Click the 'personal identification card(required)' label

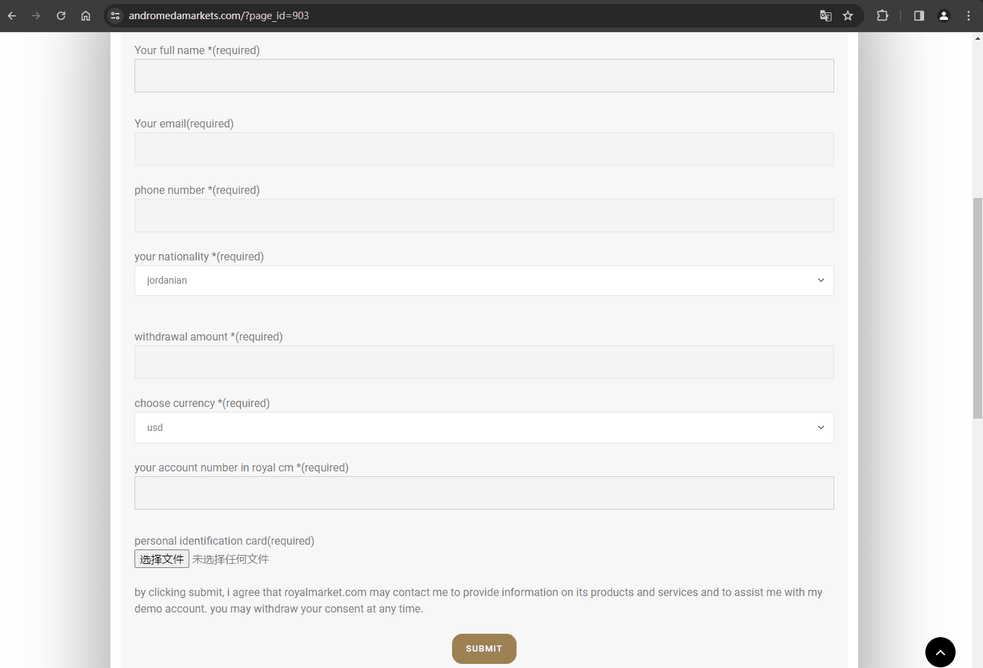(x=224, y=541)
